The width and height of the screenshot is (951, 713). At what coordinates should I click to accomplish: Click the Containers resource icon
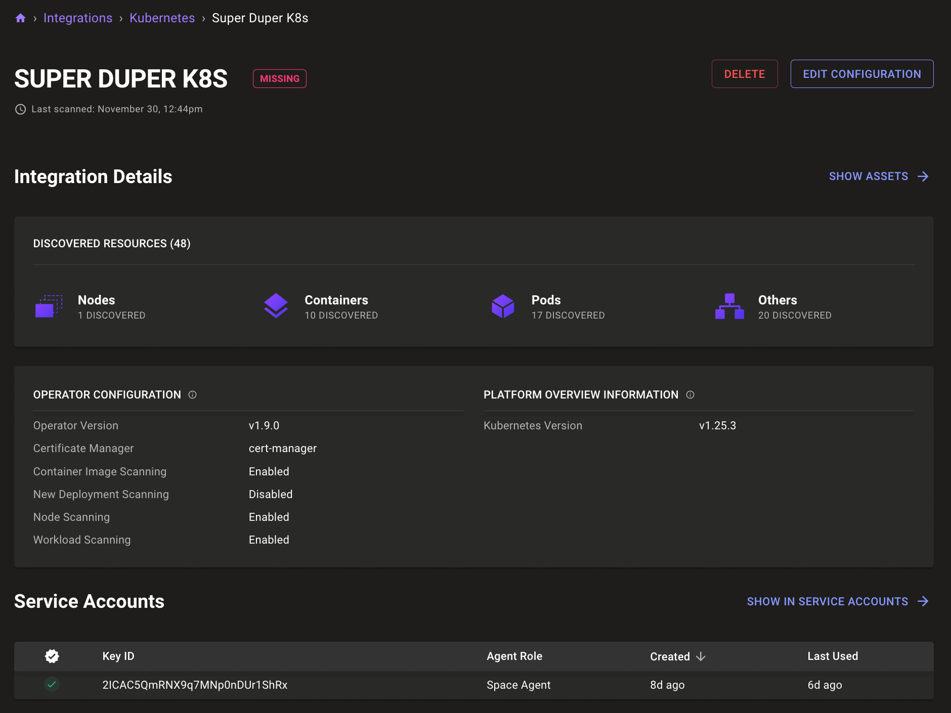click(276, 306)
